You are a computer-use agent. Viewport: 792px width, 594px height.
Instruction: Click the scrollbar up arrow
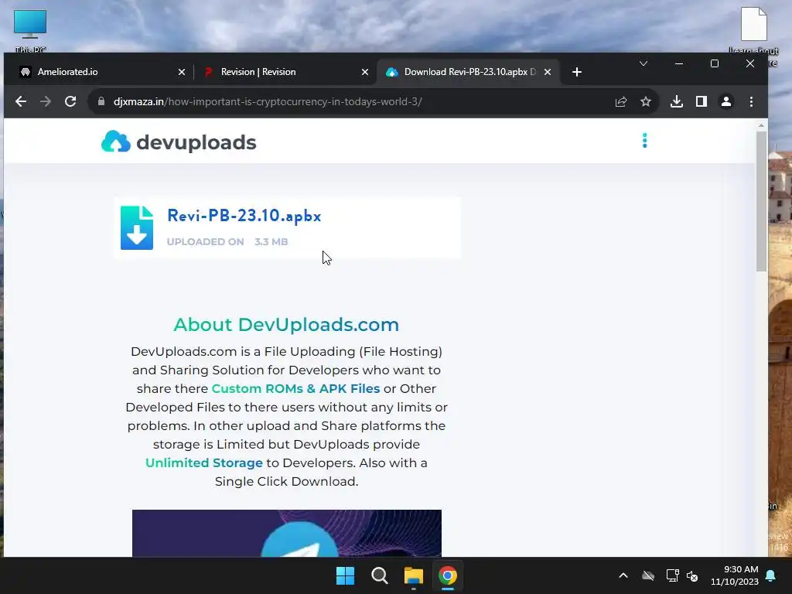pyautogui.click(x=761, y=125)
